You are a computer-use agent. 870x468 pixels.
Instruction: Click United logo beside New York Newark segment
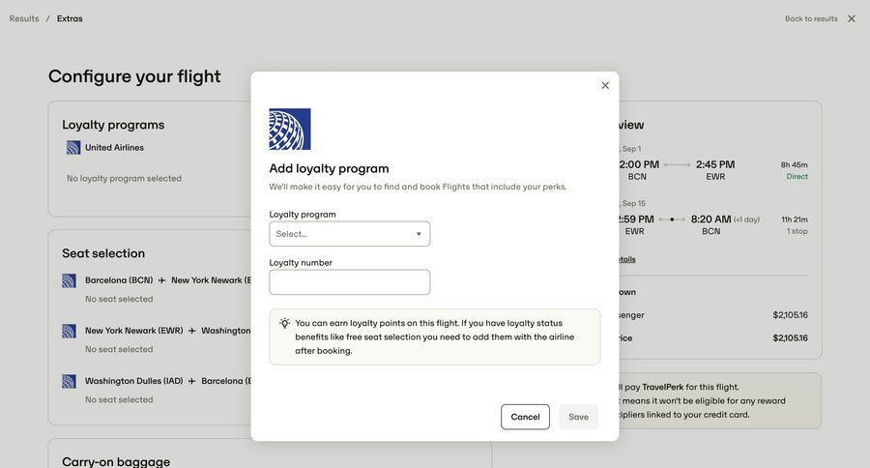point(70,331)
